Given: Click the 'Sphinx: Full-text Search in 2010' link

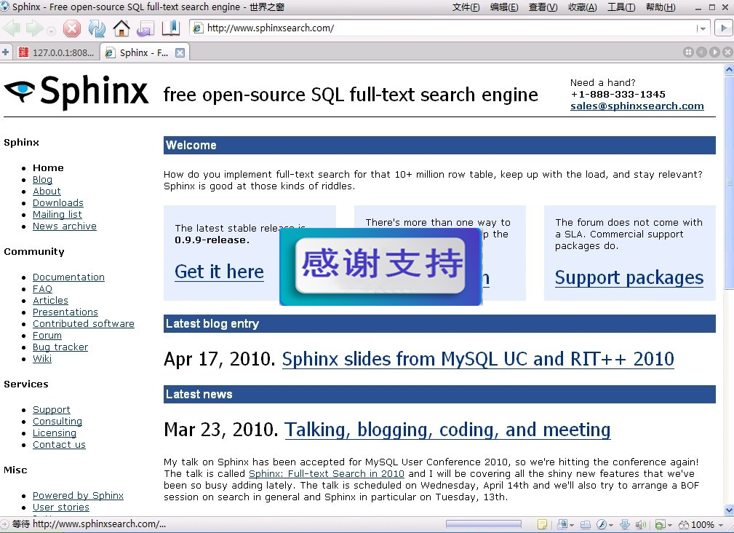Looking at the screenshot, I should point(327,473).
